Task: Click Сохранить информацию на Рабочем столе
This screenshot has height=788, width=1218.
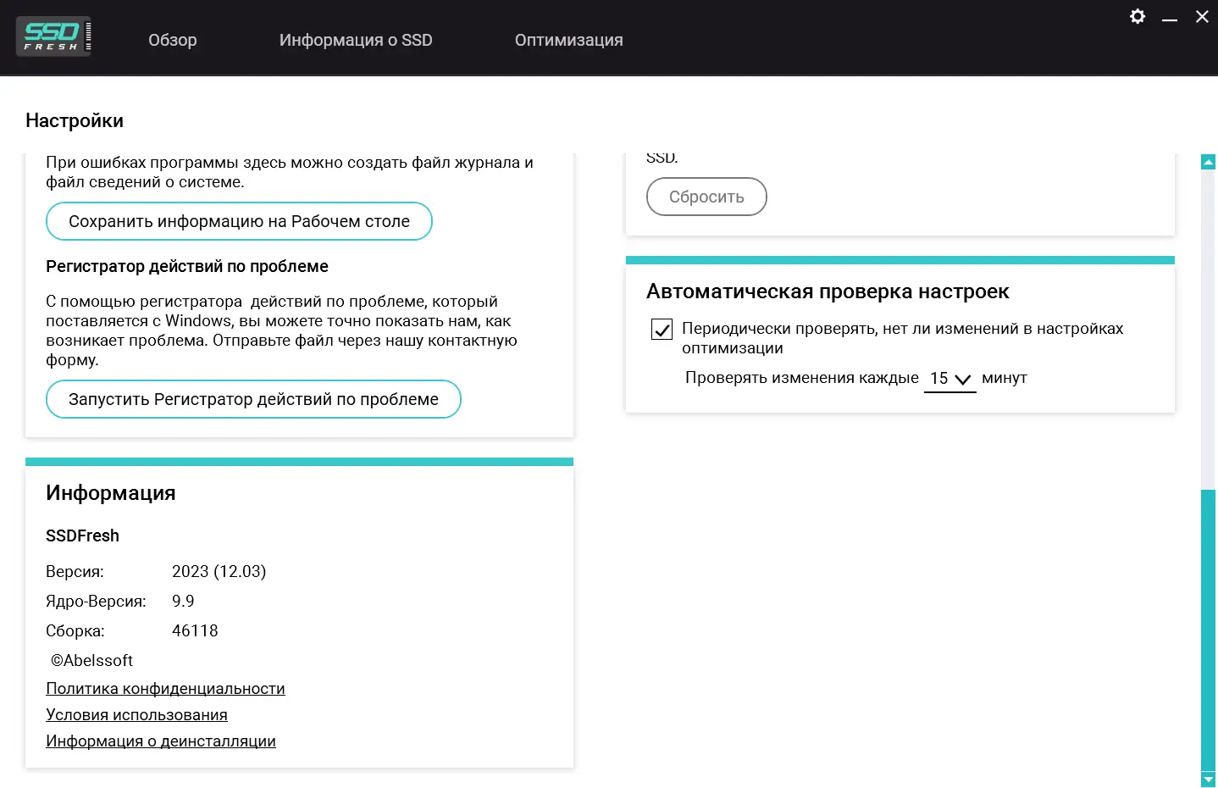Action: click(239, 221)
